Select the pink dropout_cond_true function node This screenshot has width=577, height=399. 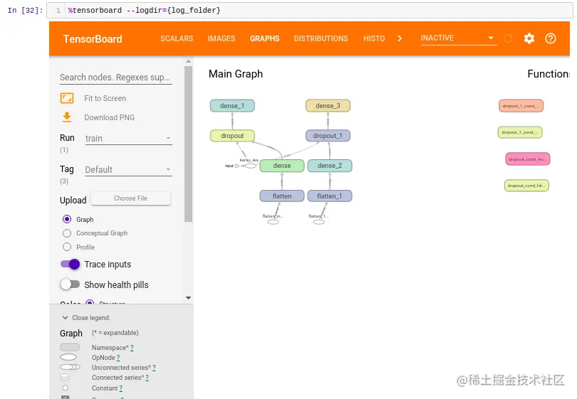pyautogui.click(x=527, y=159)
